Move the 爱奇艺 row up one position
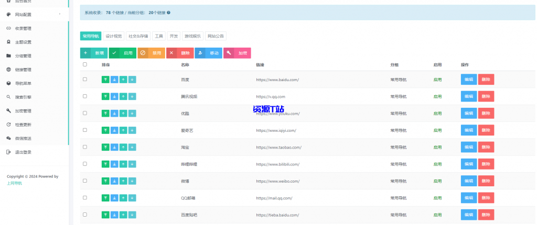This screenshot has height=225, width=537. tap(123, 130)
